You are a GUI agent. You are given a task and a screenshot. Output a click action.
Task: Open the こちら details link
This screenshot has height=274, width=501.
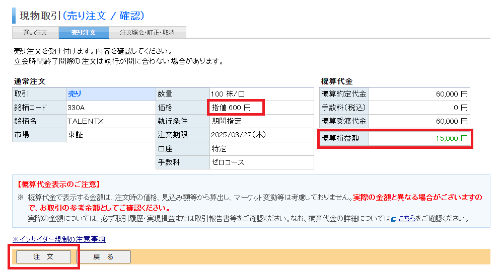click(x=407, y=219)
